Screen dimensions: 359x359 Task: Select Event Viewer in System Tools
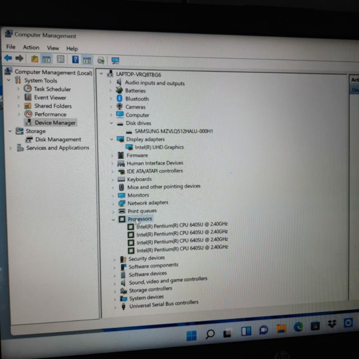point(50,97)
